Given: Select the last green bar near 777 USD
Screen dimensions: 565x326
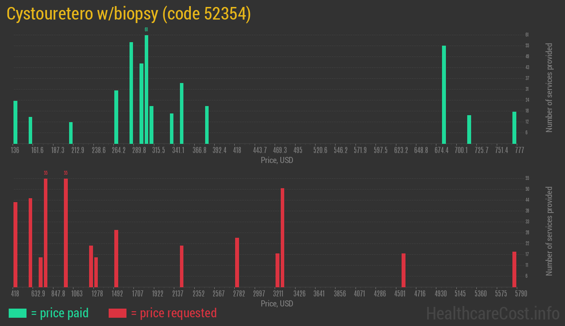Looking at the screenshot, I should (x=514, y=128).
